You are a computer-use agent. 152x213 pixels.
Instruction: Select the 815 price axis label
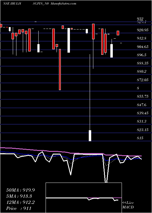tap(140, 138)
